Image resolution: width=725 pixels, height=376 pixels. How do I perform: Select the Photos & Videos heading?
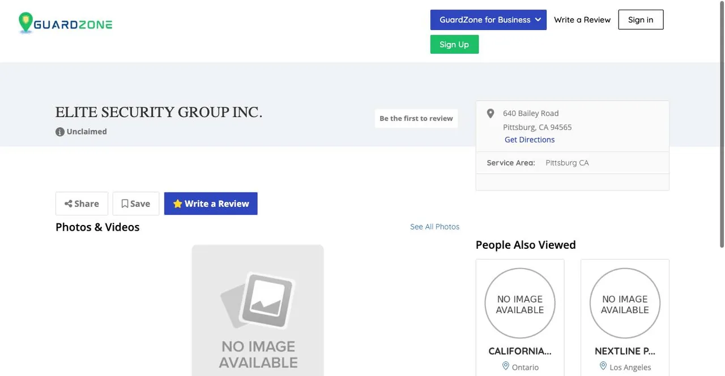click(x=97, y=227)
